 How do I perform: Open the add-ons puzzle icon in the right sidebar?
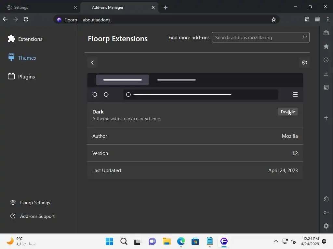tap(326, 199)
